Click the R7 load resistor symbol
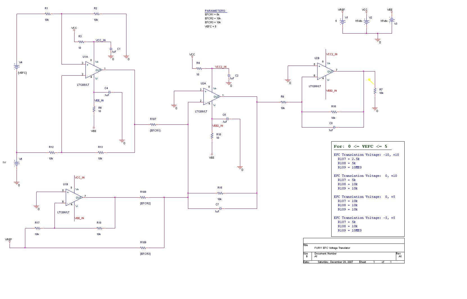The width and height of the screenshot is (467, 299). pyautogui.click(x=375, y=91)
